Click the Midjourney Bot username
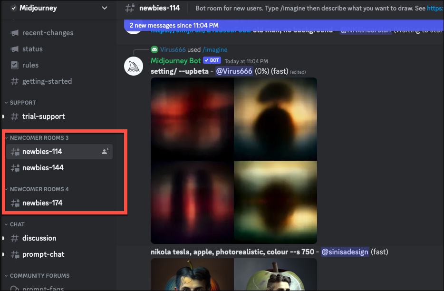This screenshot has height=291, width=444. [x=175, y=61]
